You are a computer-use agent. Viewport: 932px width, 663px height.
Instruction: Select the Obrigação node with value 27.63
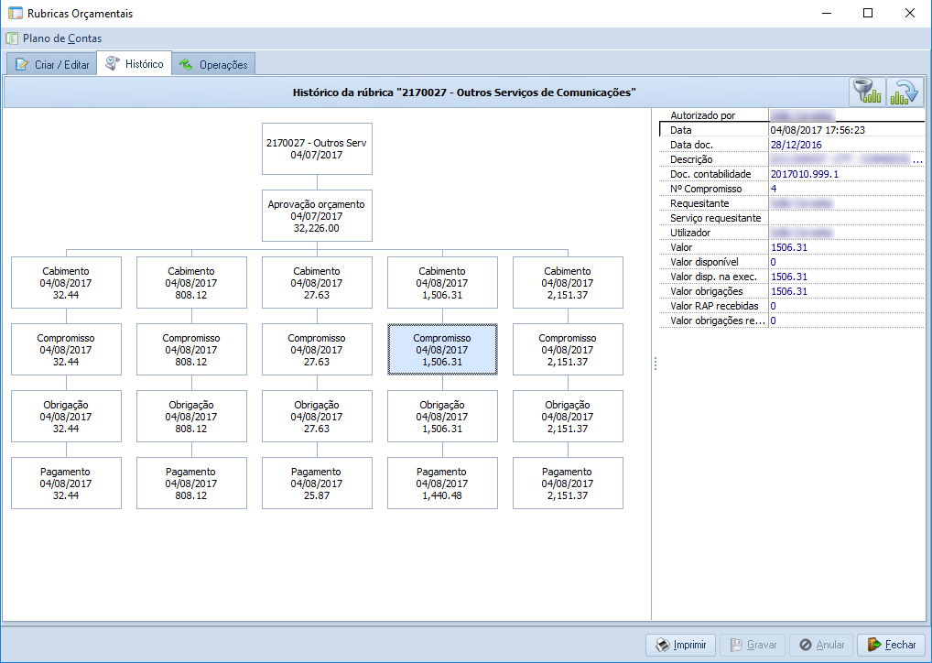(317, 417)
